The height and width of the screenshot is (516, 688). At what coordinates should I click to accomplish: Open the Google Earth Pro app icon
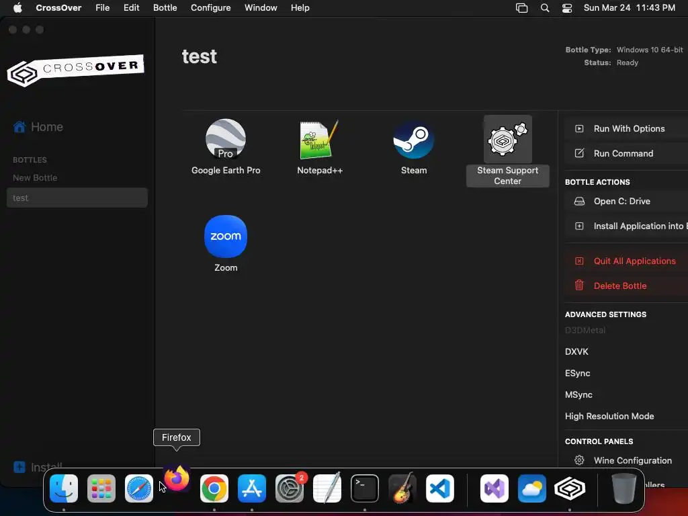pyautogui.click(x=226, y=139)
